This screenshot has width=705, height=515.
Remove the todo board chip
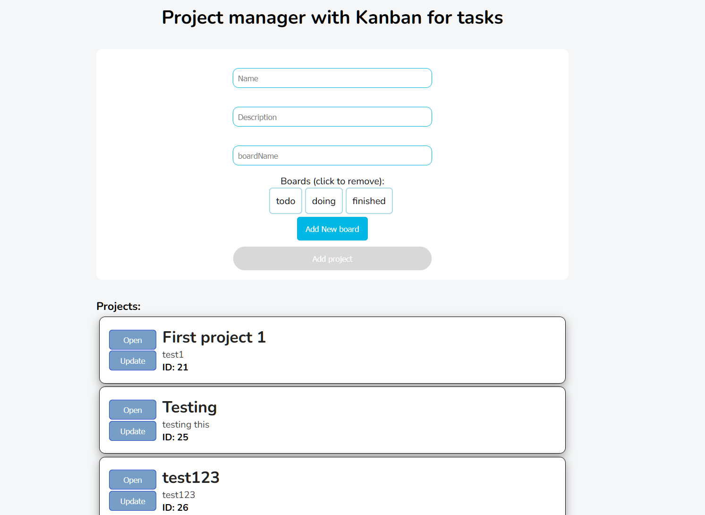286,201
